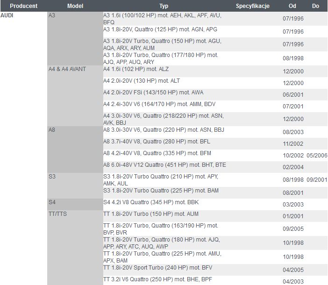
Task: Click the 08/2001 start date
Action: click(293, 193)
